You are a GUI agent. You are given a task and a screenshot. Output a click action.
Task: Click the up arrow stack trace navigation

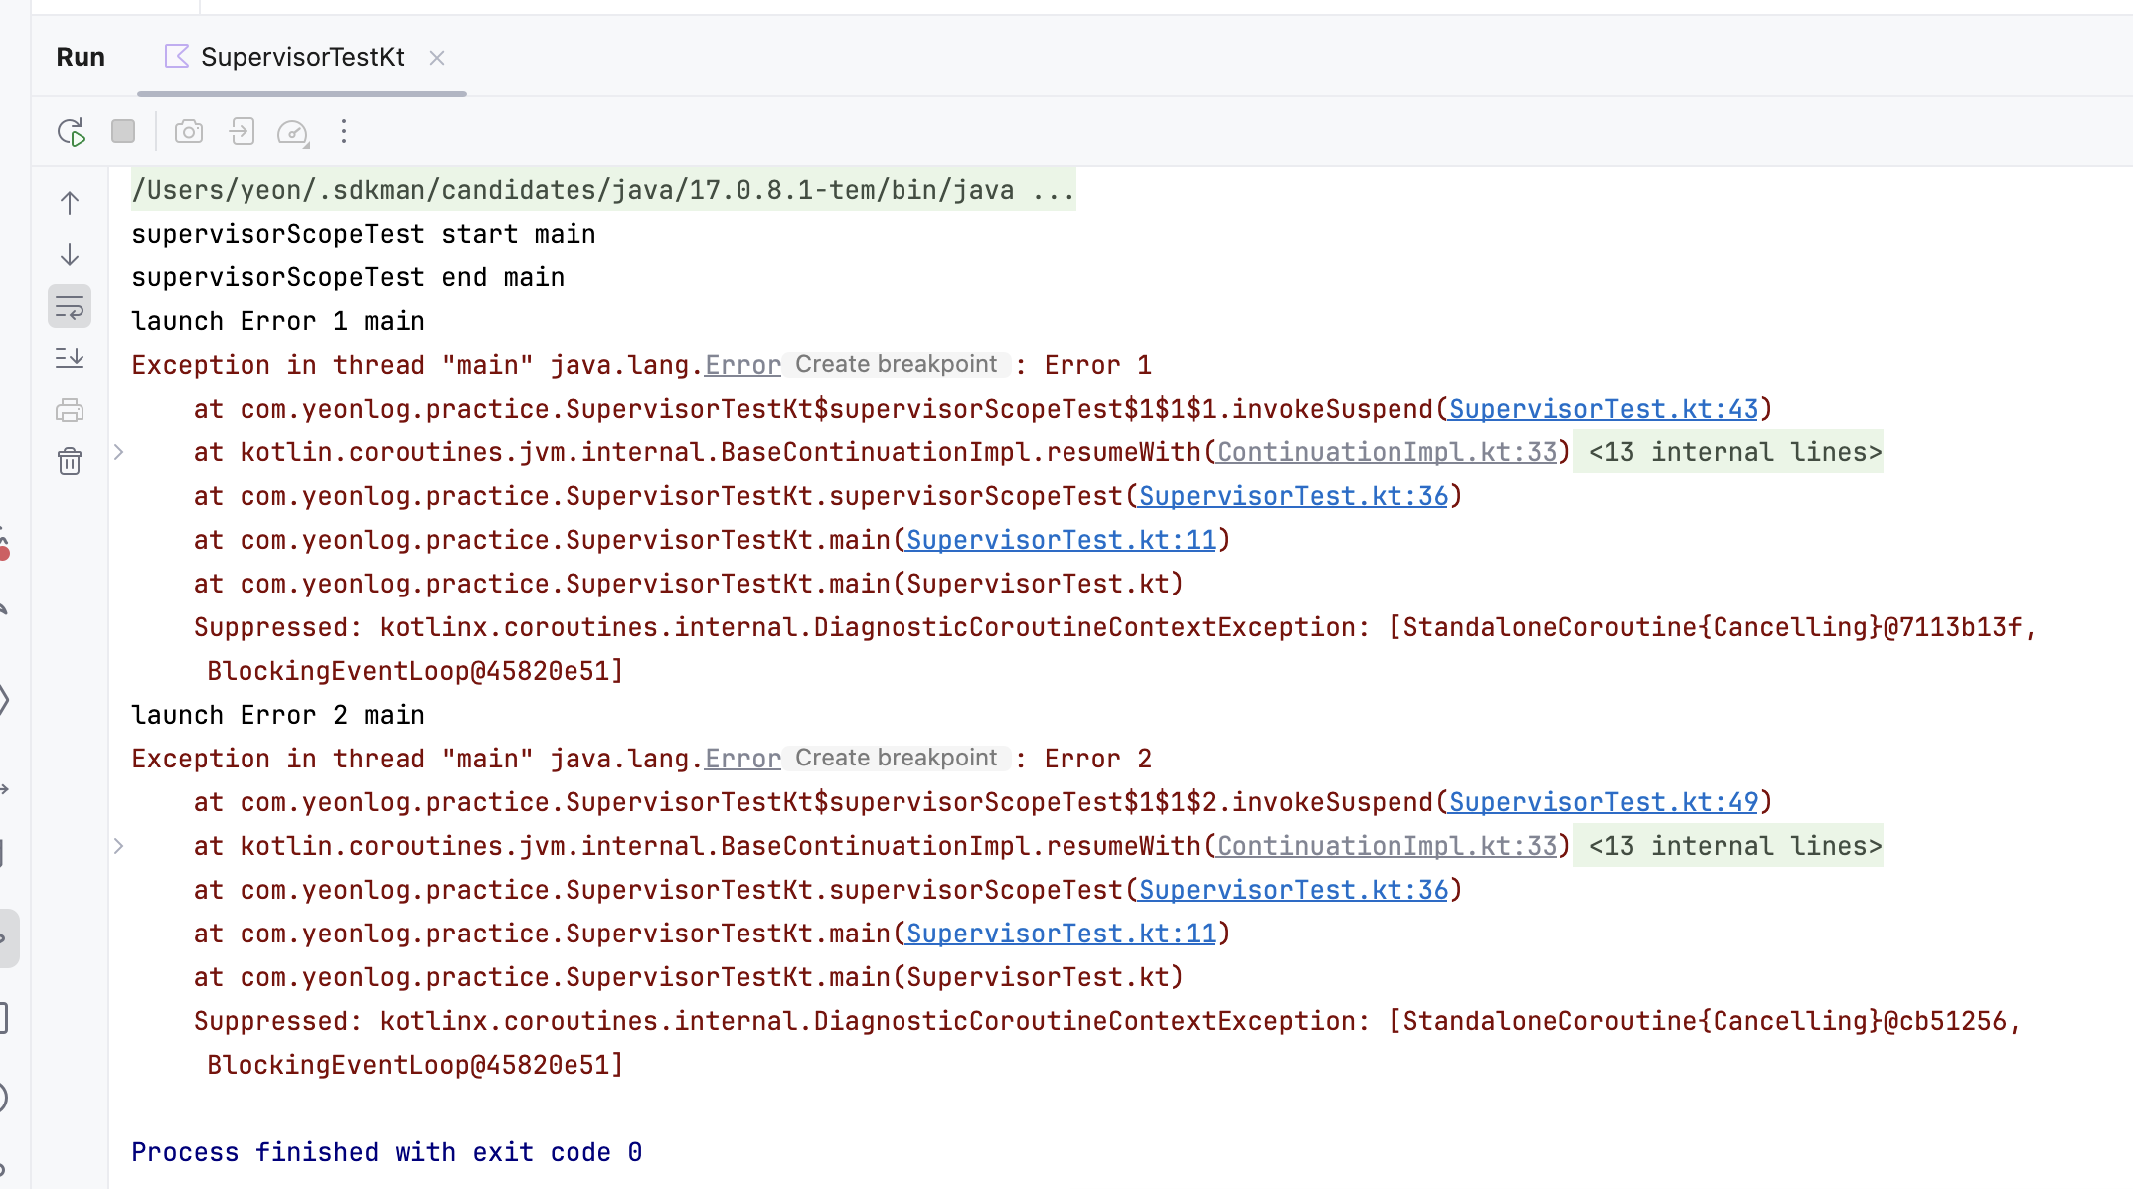click(x=70, y=203)
